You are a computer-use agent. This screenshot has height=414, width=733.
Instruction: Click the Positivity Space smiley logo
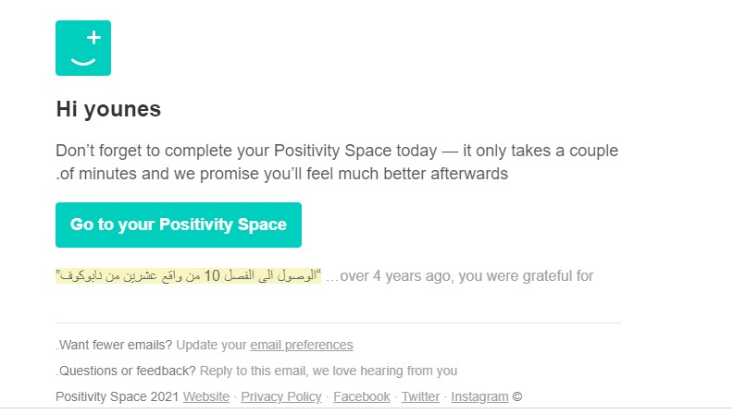point(83,48)
